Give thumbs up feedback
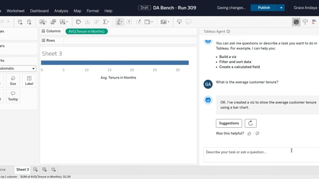Screen dimensions: 319x179 click(249, 133)
